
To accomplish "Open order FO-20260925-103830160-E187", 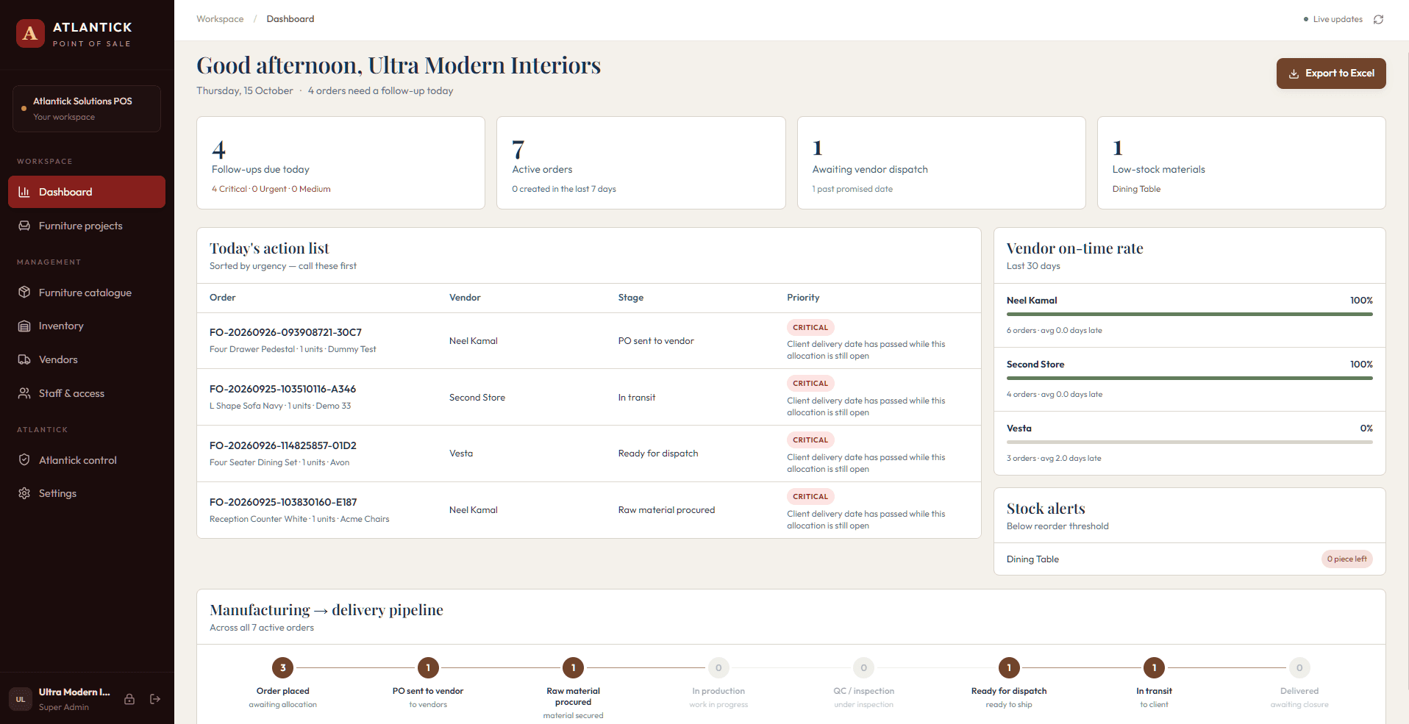I will 283,502.
